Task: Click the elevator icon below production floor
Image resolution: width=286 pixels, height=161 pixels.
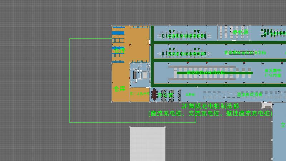Action: pos(267,106)
